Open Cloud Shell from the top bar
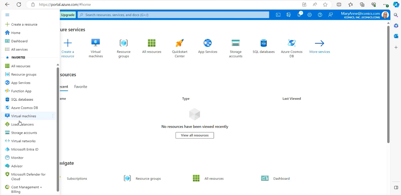401x195 pixels. [x=278, y=15]
